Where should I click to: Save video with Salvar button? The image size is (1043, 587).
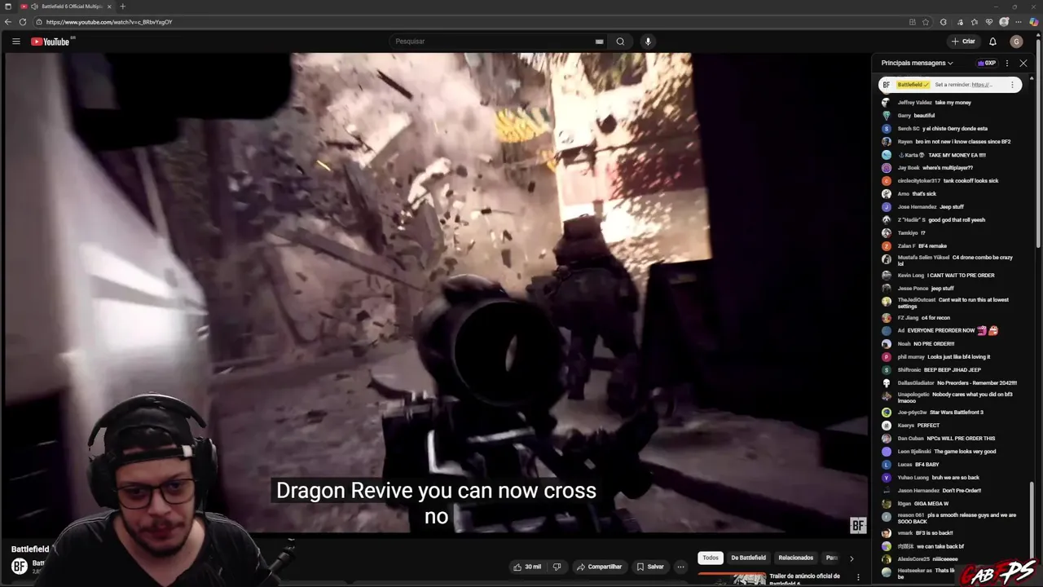650,567
